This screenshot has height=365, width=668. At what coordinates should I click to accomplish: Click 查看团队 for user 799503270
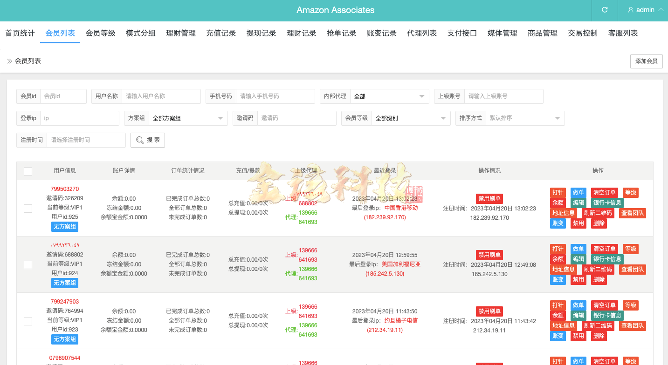pyautogui.click(x=632, y=213)
